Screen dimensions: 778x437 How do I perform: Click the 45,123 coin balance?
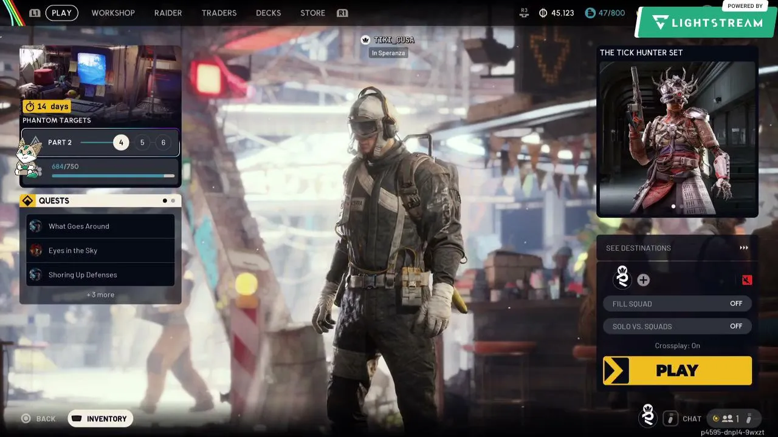(x=563, y=13)
